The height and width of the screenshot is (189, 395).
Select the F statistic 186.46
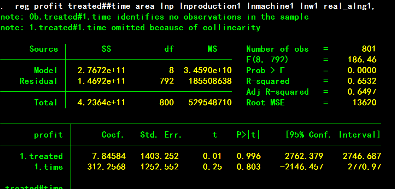click(x=362, y=60)
